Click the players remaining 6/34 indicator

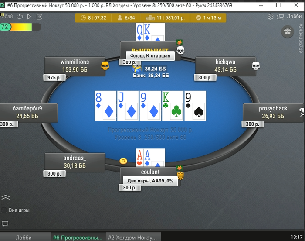(x=126, y=18)
